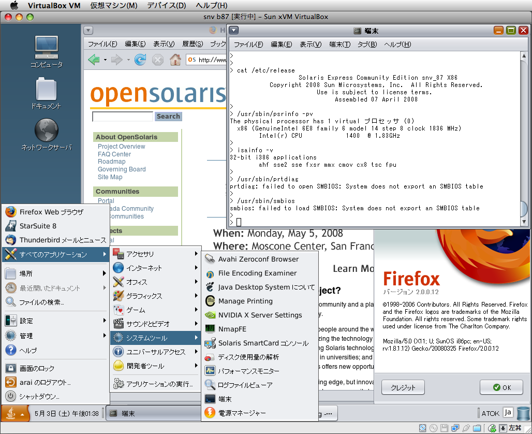Click ATOK Ja input mode indicator
This screenshot has width=532, height=434.
[508, 412]
